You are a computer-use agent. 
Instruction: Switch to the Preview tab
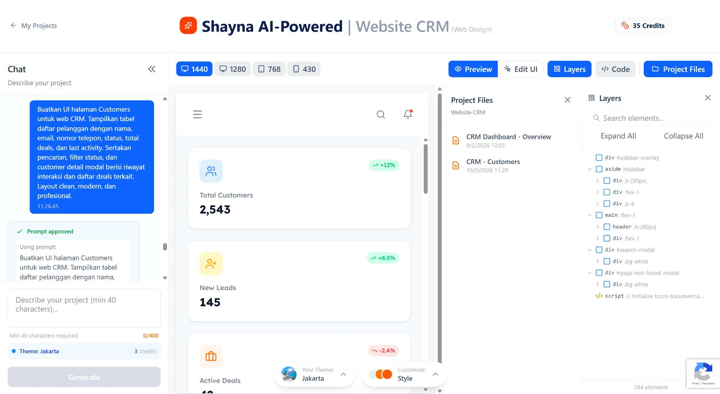coord(473,69)
